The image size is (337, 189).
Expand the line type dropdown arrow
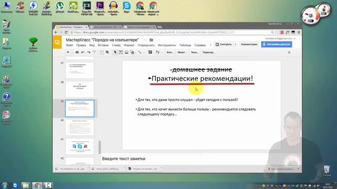click(x=144, y=52)
